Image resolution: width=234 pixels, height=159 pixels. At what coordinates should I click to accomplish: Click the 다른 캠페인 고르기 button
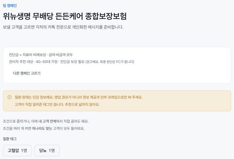coord(27,73)
